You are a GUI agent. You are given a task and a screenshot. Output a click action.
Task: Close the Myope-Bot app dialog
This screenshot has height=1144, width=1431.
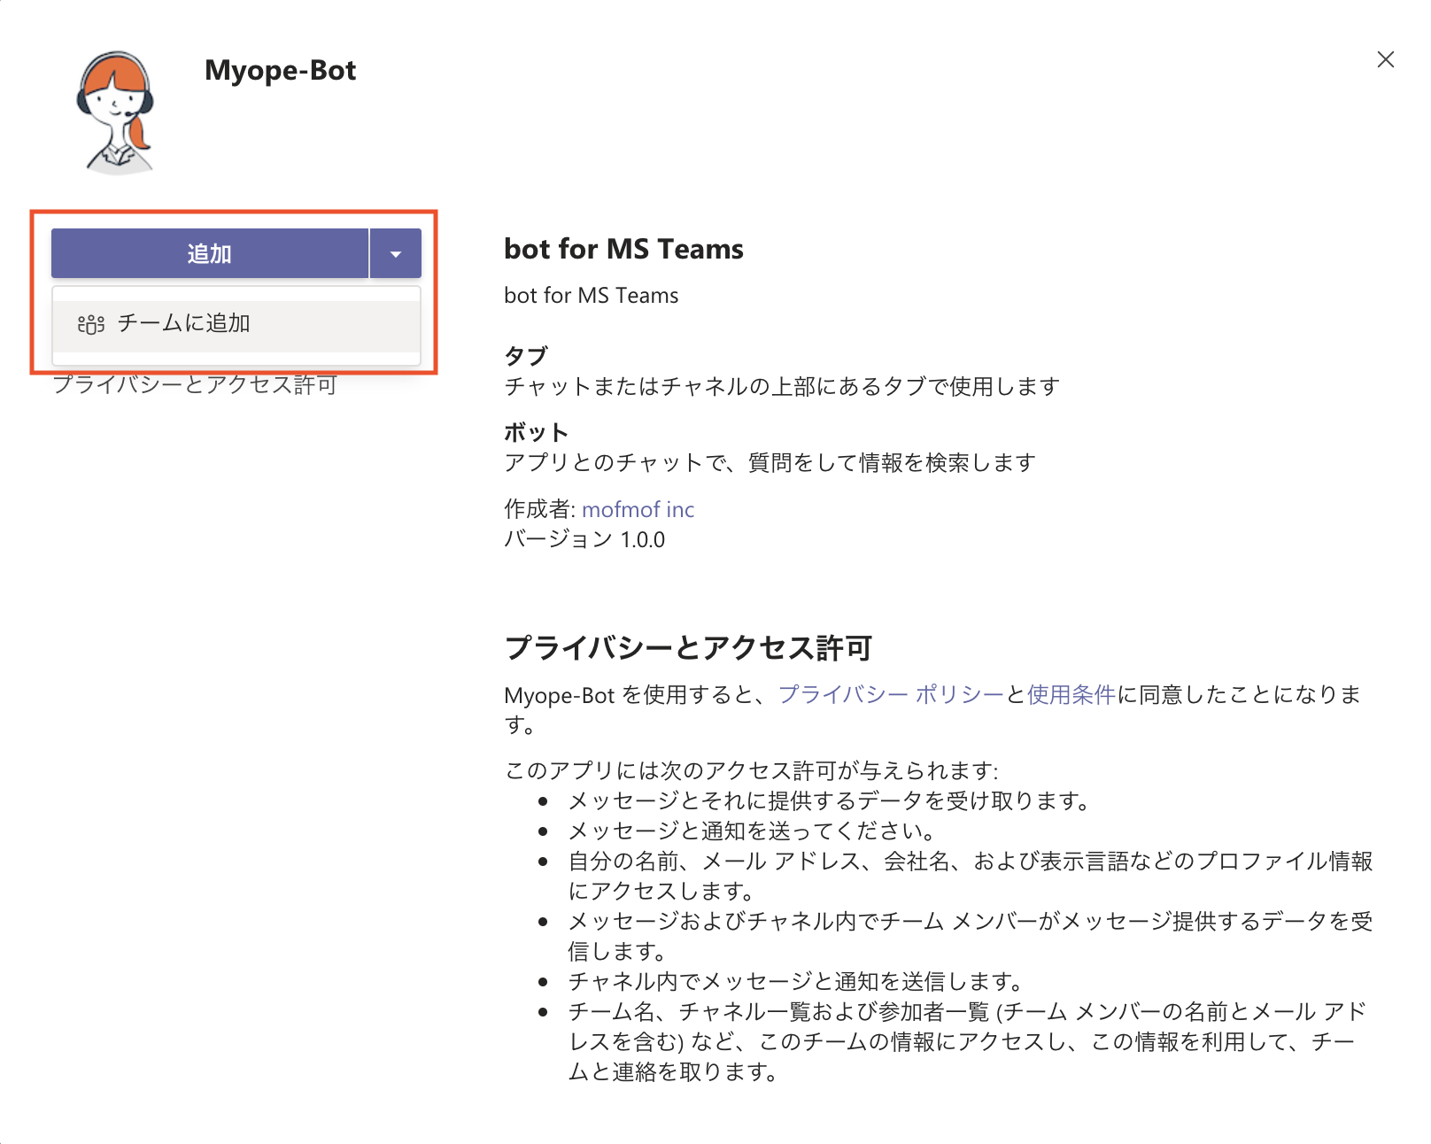click(1386, 59)
